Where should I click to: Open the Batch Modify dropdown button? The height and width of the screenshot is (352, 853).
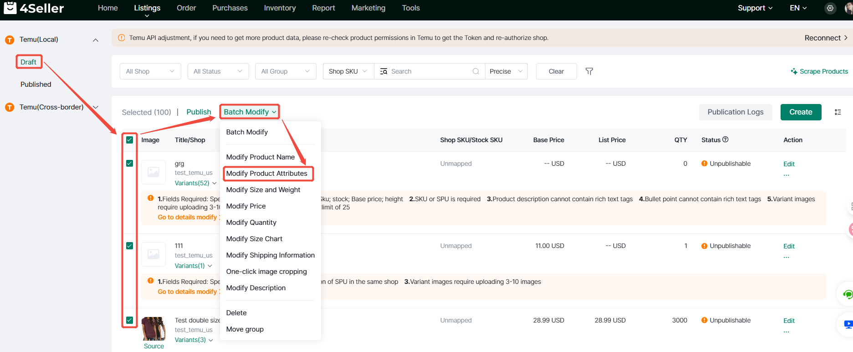pos(250,112)
